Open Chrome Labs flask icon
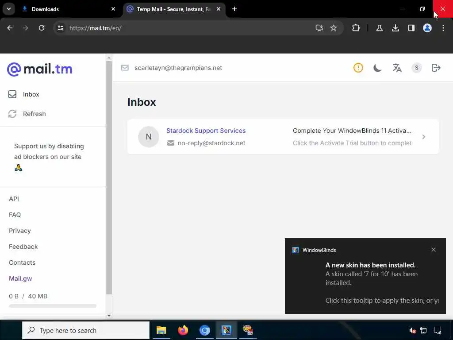The height and width of the screenshot is (340, 453). pos(379,28)
